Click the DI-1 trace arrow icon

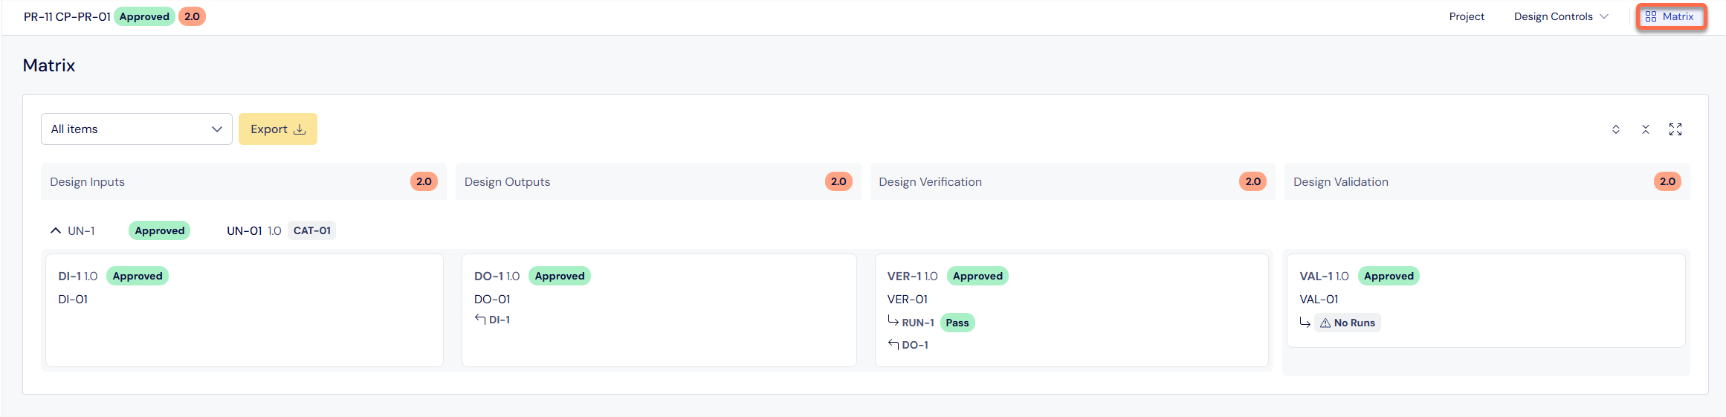coord(479,320)
